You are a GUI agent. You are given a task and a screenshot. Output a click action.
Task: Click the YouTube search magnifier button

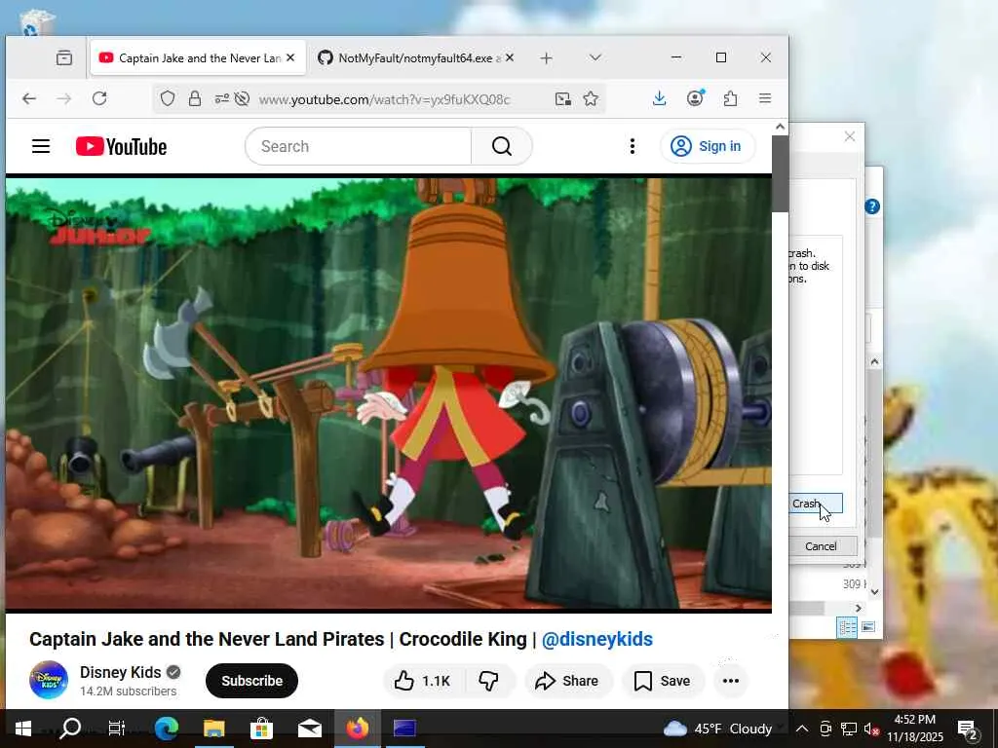click(x=502, y=146)
